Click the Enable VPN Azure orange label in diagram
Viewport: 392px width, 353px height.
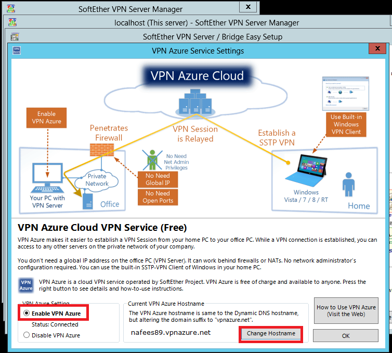click(x=46, y=117)
